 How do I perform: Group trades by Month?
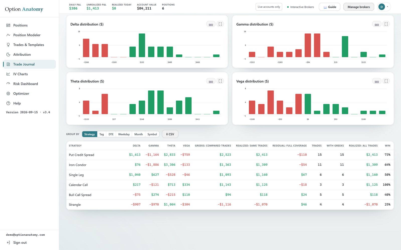(x=139, y=134)
